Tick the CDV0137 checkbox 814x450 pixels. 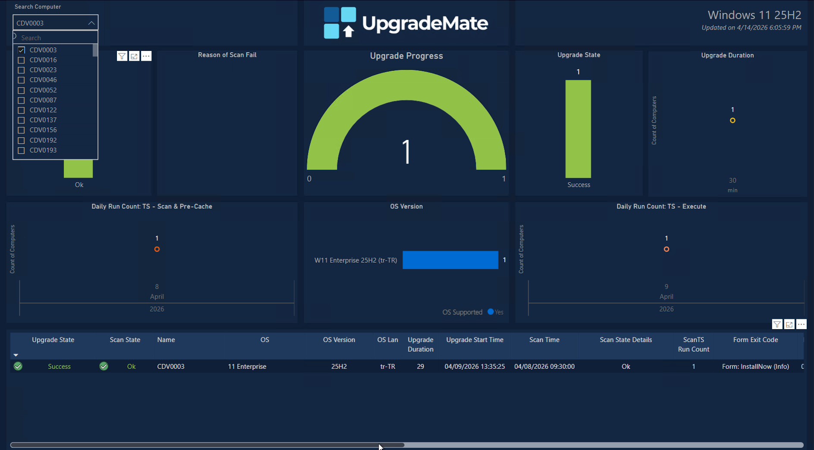(x=21, y=120)
